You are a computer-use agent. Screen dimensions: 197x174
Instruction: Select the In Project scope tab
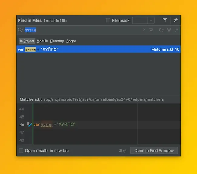(27, 41)
